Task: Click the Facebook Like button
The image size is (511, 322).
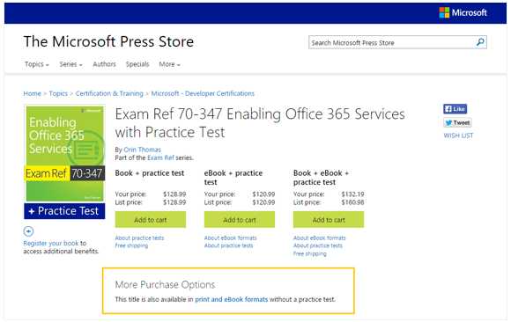Action: click(x=455, y=109)
